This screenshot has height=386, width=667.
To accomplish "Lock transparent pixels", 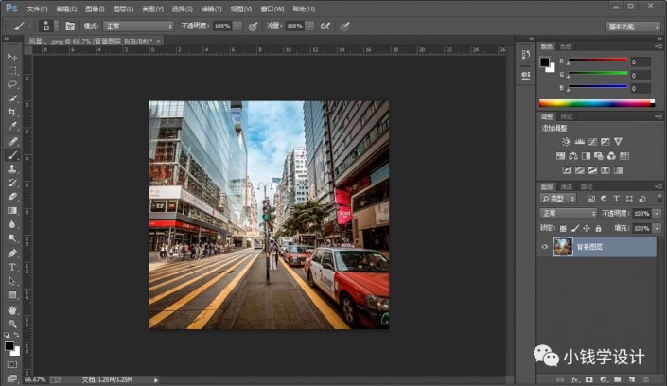I will point(563,229).
